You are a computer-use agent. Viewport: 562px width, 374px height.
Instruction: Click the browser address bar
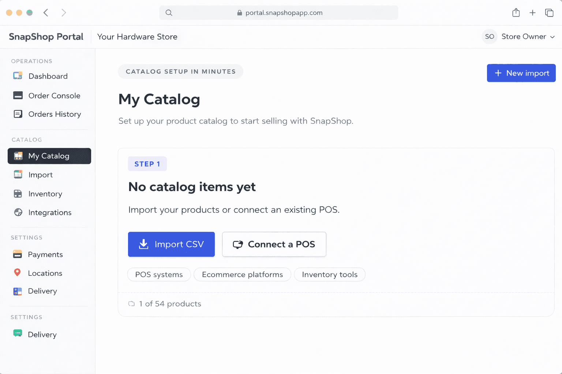pos(279,12)
